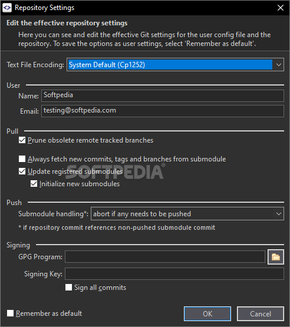The height and width of the screenshot is (327, 290).
Task: Enable Sign all commits checkbox
Action: [x=68, y=288]
